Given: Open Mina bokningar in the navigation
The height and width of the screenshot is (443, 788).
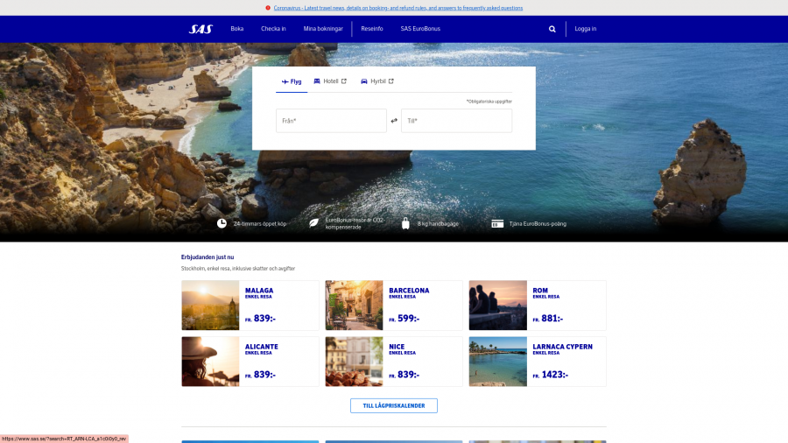Looking at the screenshot, I should click(x=323, y=29).
